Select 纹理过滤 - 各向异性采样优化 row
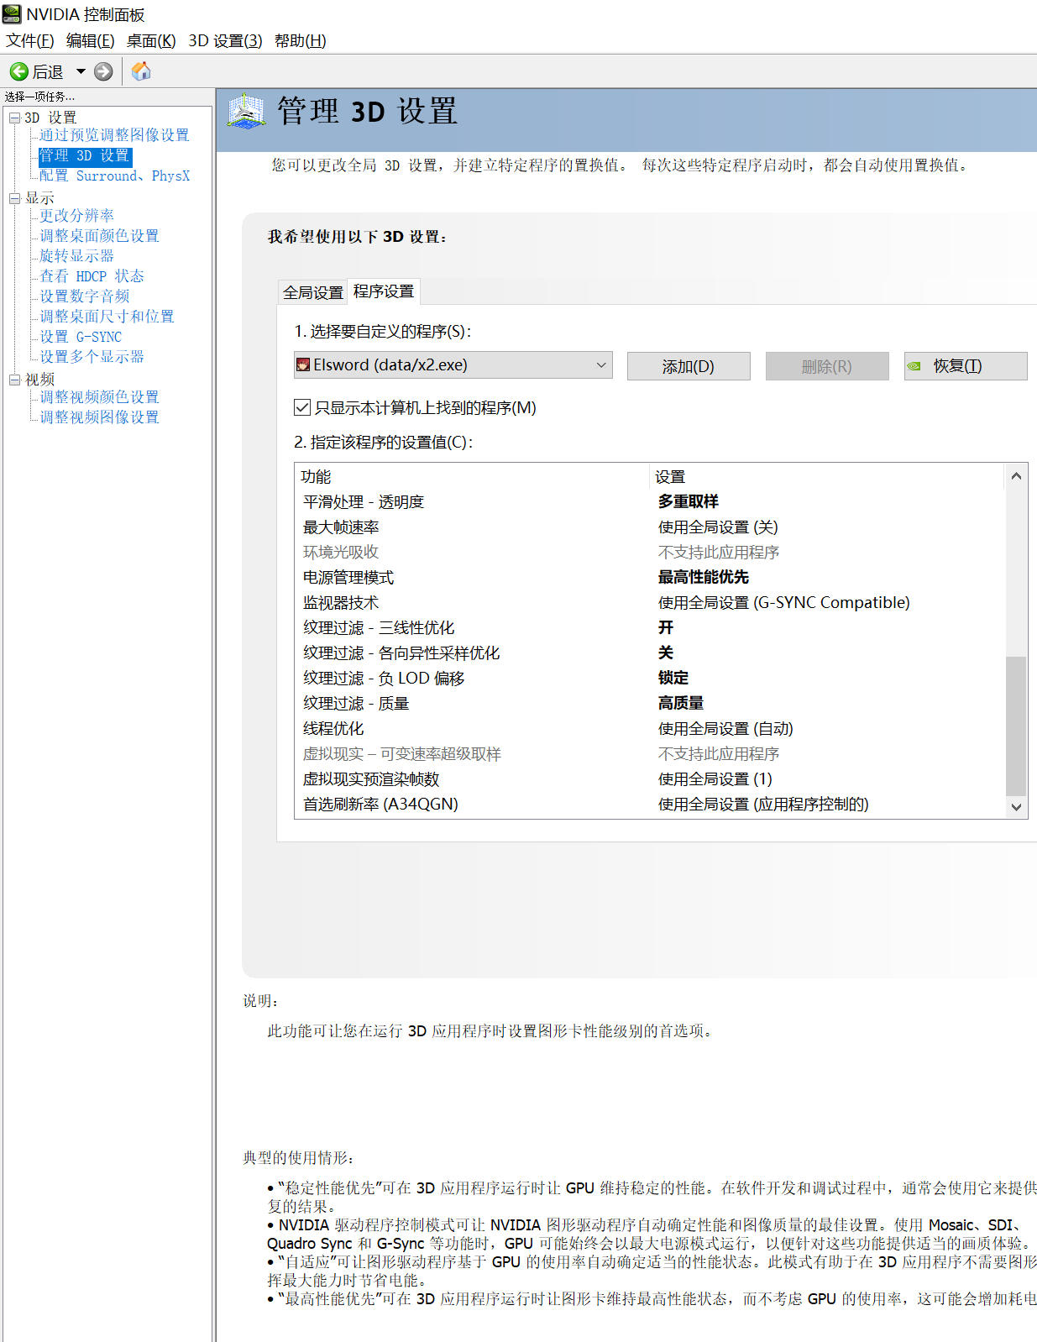The image size is (1037, 1342). click(x=650, y=653)
